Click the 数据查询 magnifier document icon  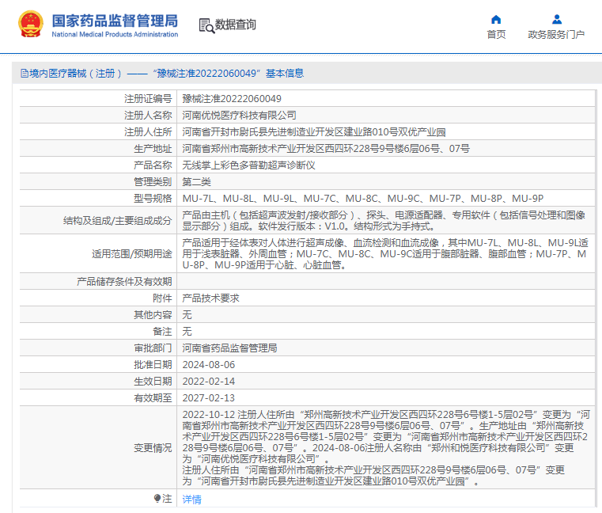[206, 25]
